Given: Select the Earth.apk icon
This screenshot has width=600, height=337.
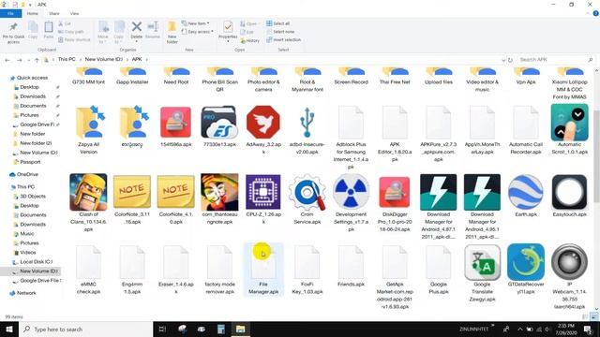Looking at the screenshot, I should tap(526, 192).
